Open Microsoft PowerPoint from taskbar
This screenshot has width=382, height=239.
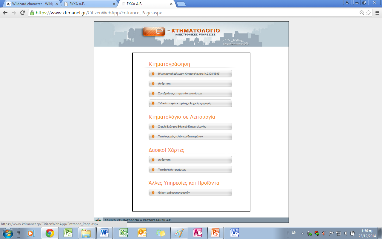tap(216, 233)
